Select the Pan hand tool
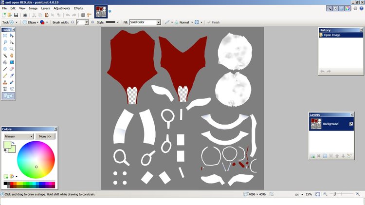This screenshot has width=365, height=205. [12, 56]
